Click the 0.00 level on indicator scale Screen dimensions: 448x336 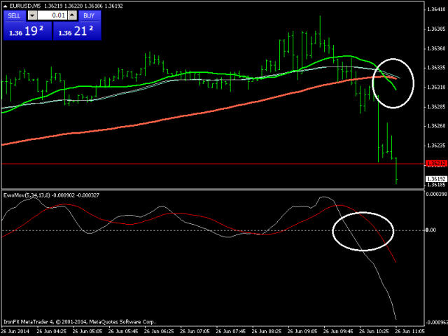click(x=432, y=230)
